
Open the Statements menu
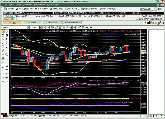27,5
